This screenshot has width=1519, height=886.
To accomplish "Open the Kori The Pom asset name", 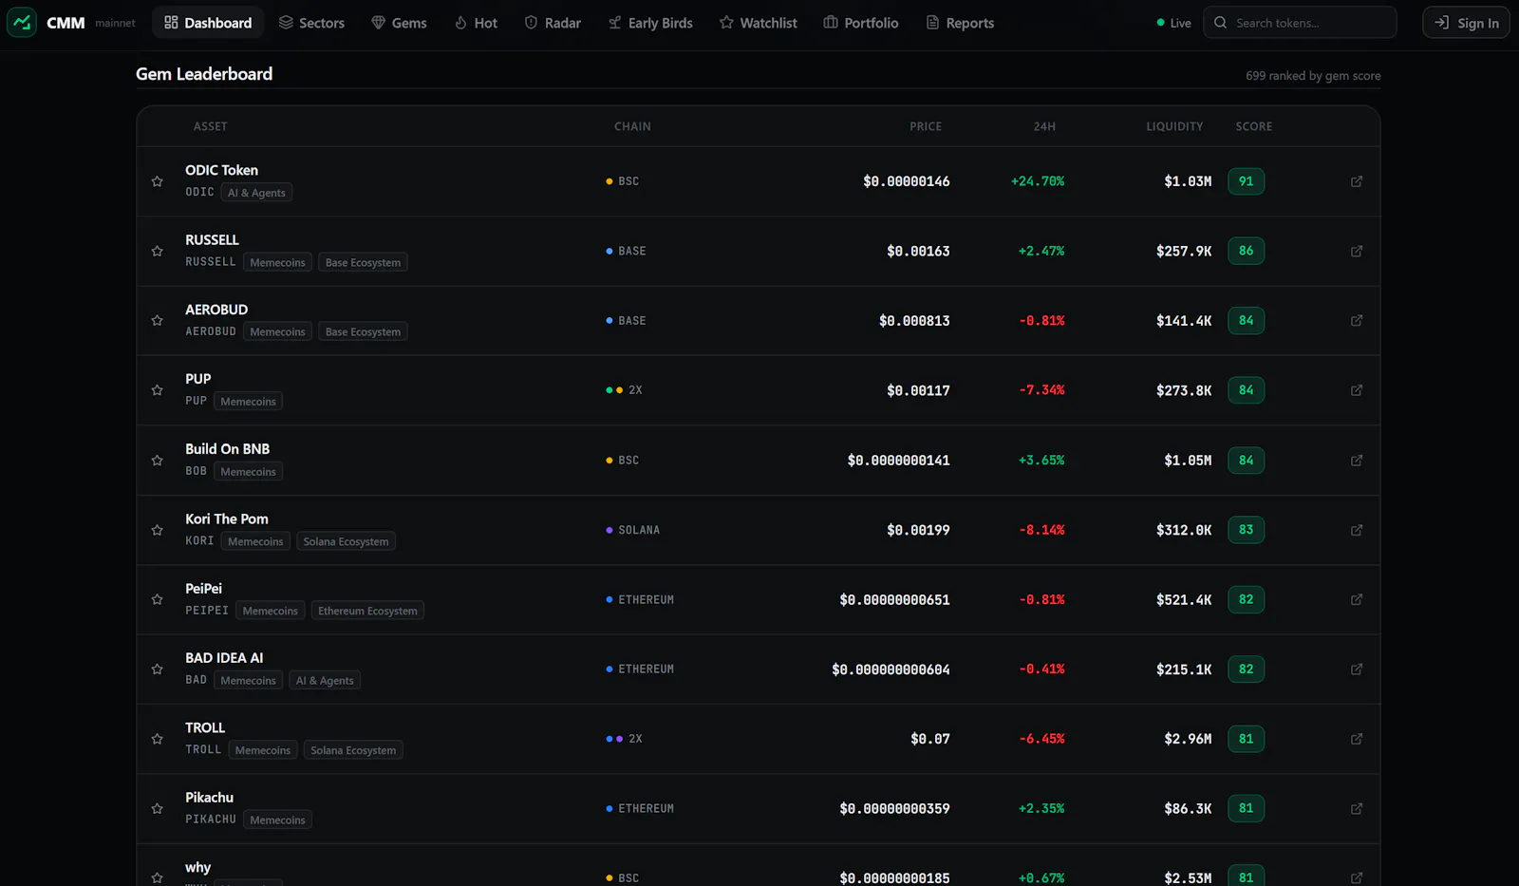I will coord(227,518).
